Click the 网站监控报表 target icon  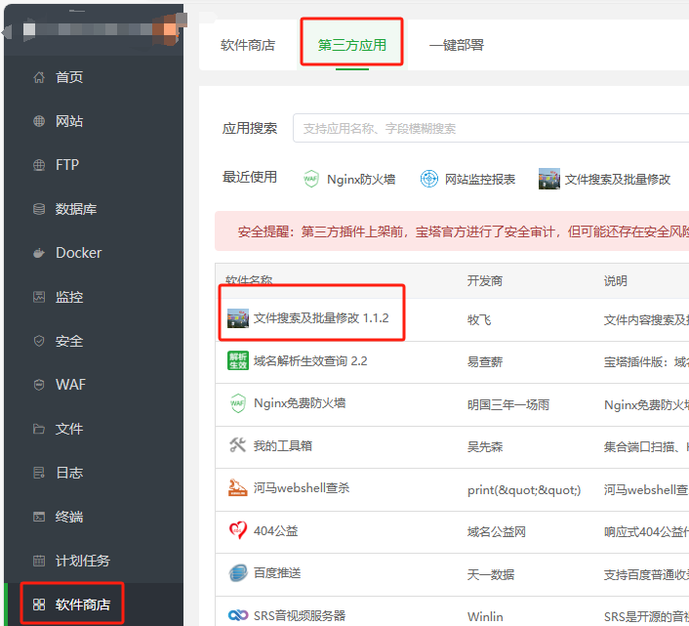428,179
